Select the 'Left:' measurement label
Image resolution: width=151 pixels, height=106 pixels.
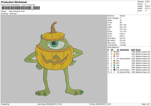(109, 25)
